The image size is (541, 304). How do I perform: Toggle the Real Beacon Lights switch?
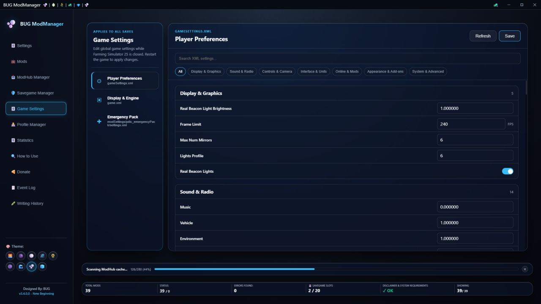[508, 171]
